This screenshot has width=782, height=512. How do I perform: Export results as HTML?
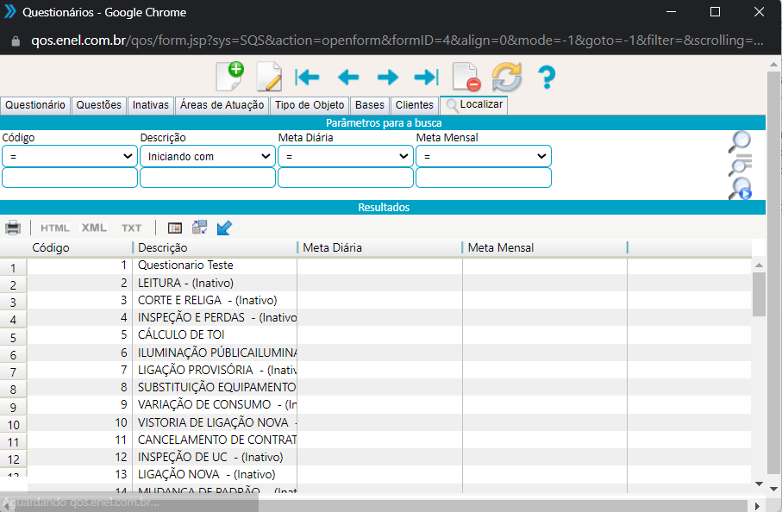[55, 228]
